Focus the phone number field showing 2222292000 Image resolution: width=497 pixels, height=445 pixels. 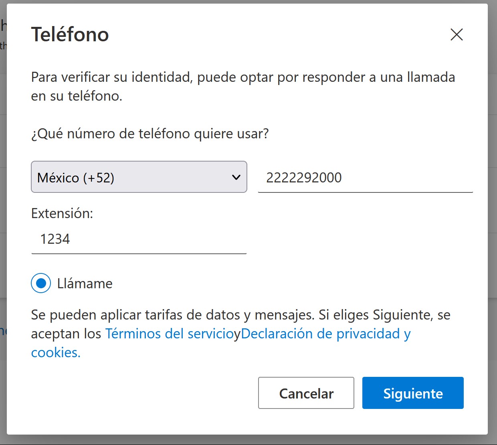365,178
